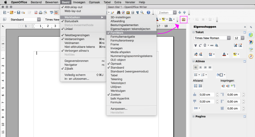
Task: Open Tekst panel more options button
Action: pos(244,32)
